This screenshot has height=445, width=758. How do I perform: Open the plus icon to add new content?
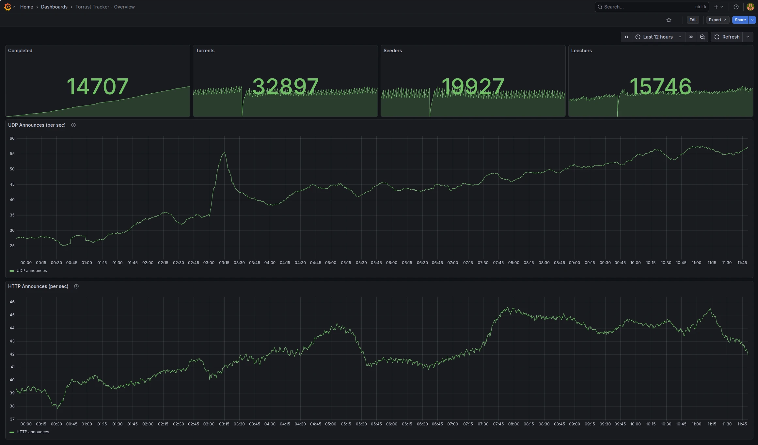(x=716, y=7)
